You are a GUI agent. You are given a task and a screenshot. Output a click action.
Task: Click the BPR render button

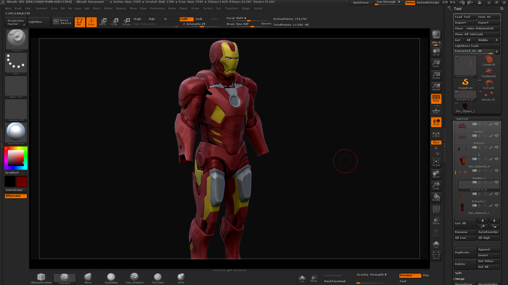pos(436,35)
